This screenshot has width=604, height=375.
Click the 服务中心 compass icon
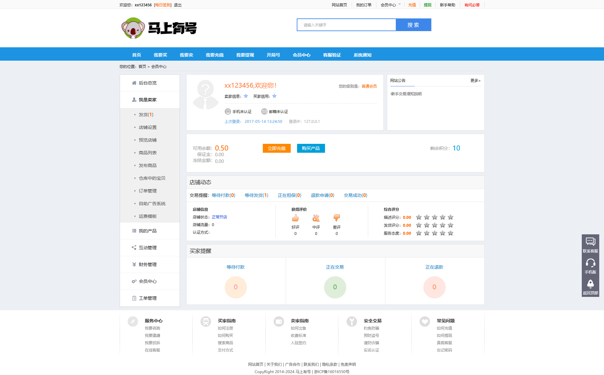pyautogui.click(x=133, y=322)
